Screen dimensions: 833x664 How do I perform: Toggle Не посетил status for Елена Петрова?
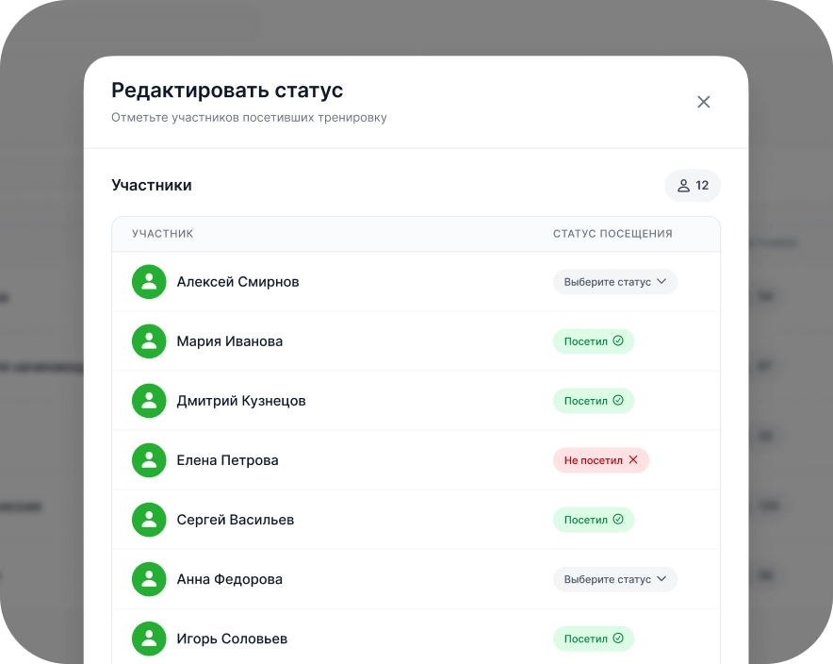pyautogui.click(x=601, y=460)
